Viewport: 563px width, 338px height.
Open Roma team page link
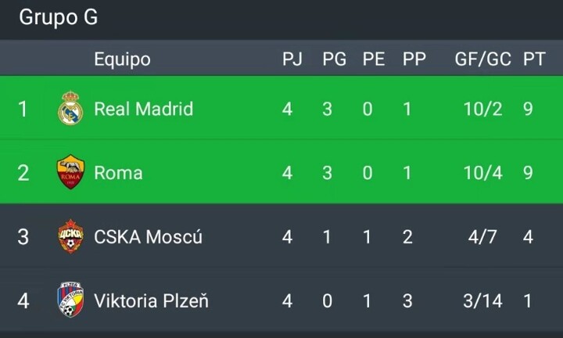(119, 173)
